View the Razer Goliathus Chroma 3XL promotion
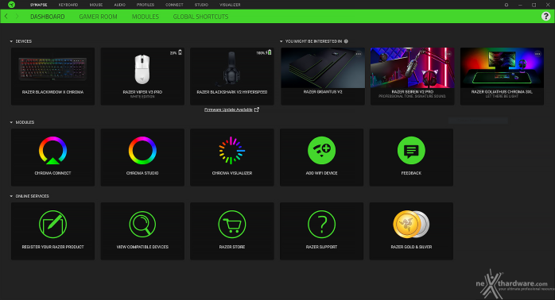Screen dimensions: 555x300 point(502,76)
